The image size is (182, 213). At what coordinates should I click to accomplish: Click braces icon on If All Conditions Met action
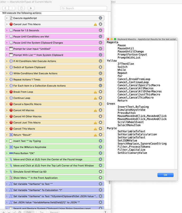(11, 61)
